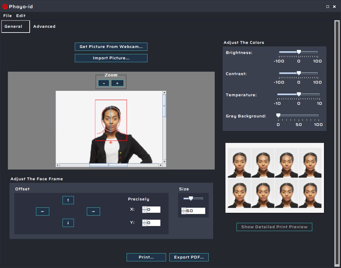The width and height of the screenshot is (341, 268).
Task: Click Get Picture From Webcam
Action: 111,46
